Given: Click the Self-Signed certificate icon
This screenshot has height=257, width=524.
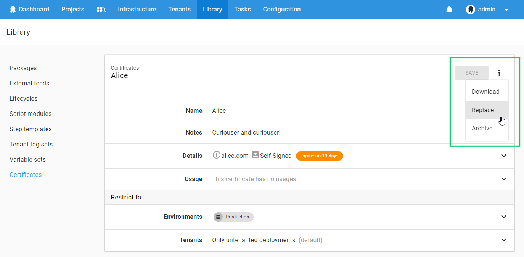Looking at the screenshot, I should coord(256,155).
